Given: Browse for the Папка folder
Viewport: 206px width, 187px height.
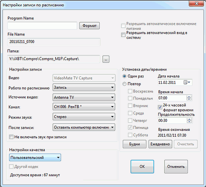Looking at the screenshot, I should pyautogui.click(x=106, y=59).
